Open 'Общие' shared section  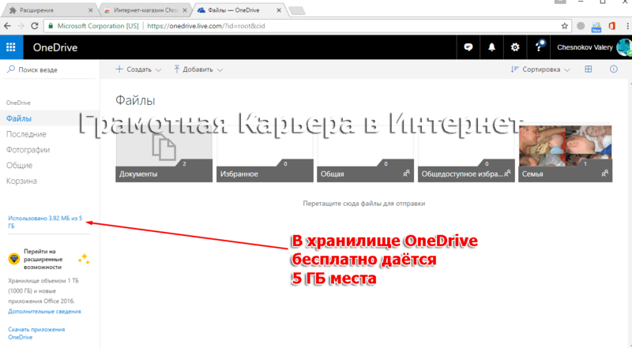19,166
